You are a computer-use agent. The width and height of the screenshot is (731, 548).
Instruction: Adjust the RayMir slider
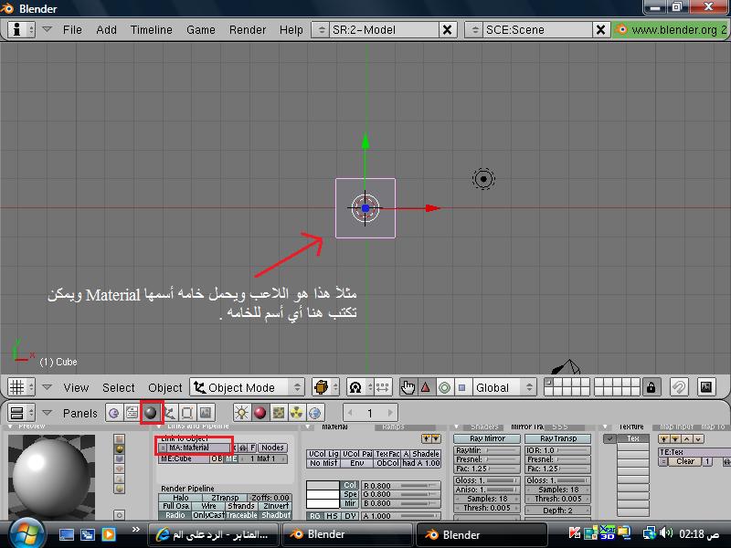click(487, 450)
